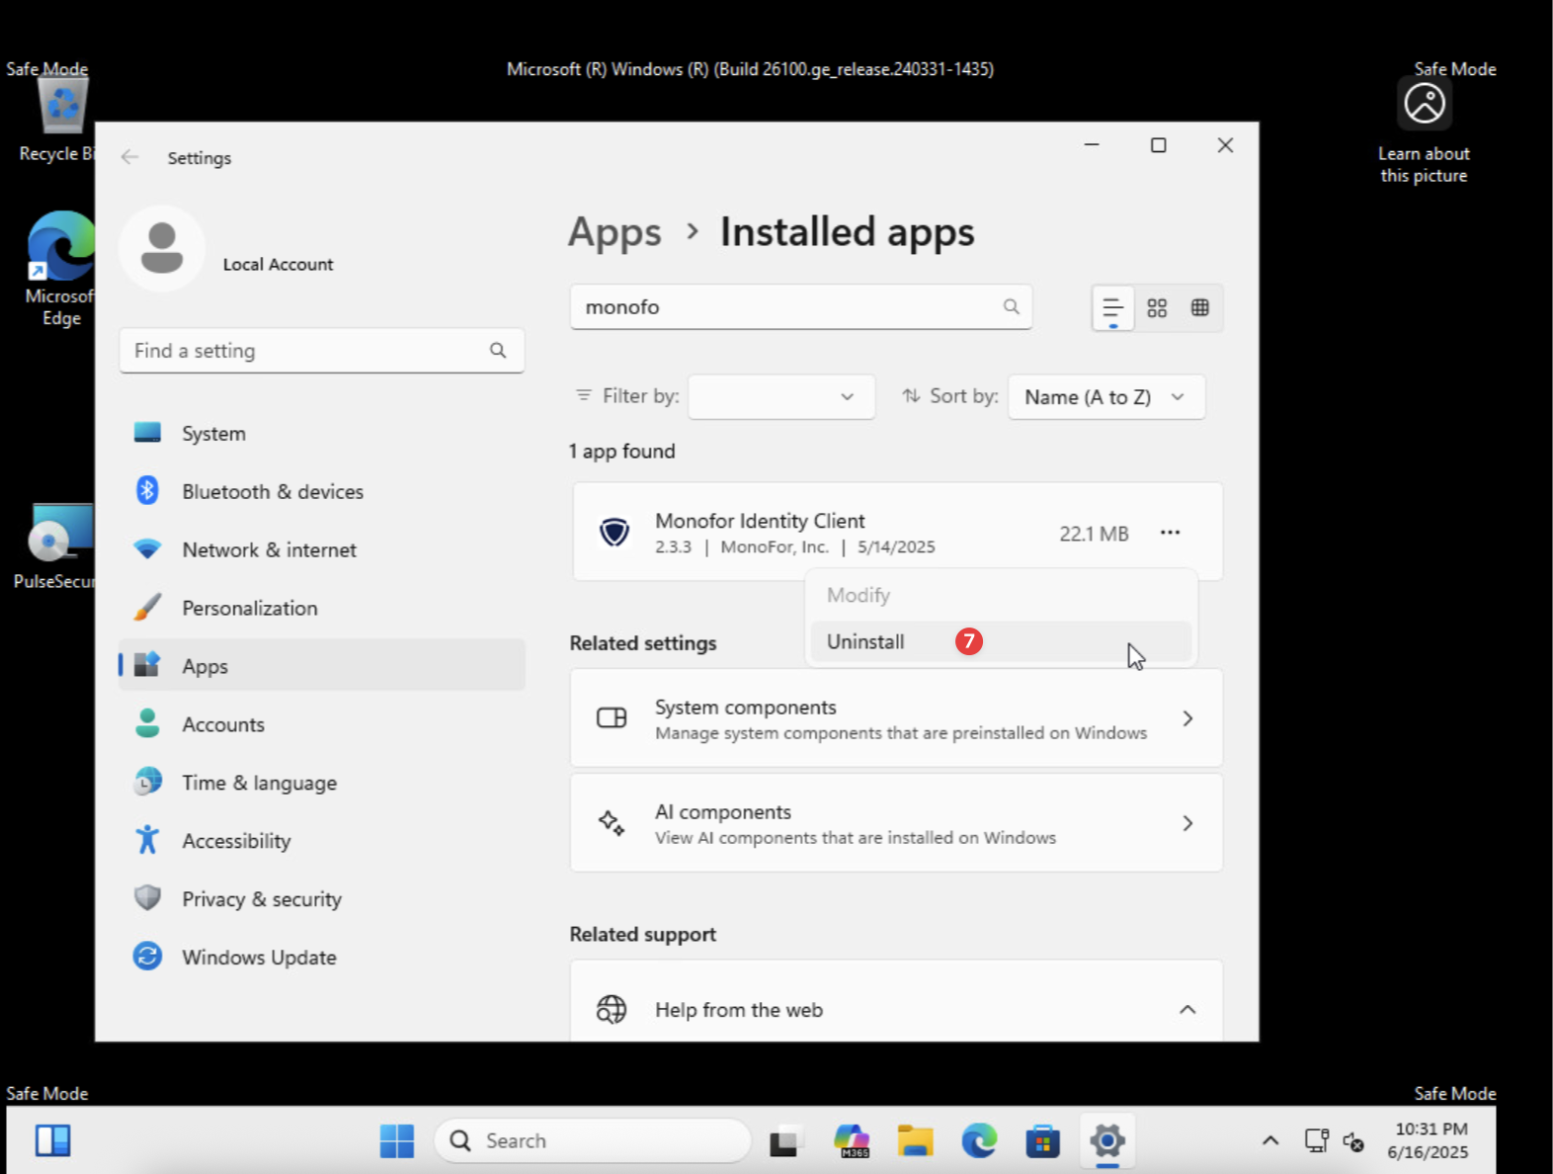Select Modify in the context menu
Screen dimensions: 1553x1174
(x=858, y=596)
